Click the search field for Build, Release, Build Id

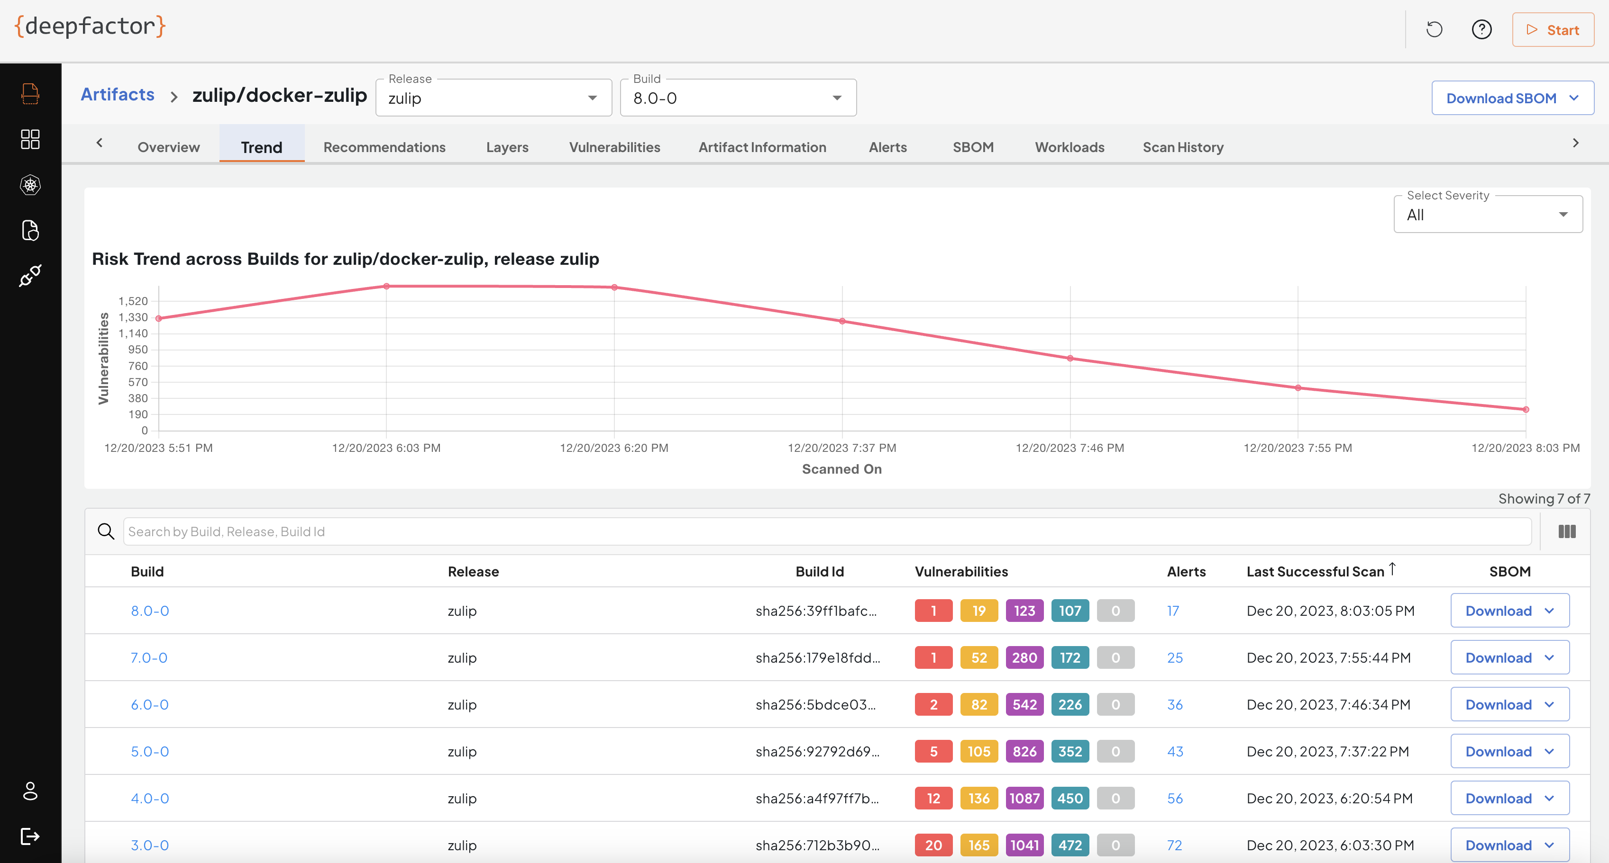tap(827, 531)
